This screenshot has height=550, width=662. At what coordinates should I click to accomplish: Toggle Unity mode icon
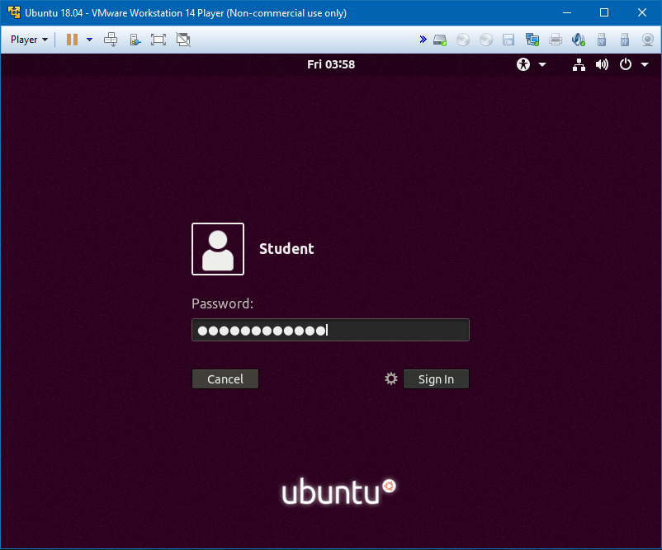click(x=183, y=40)
